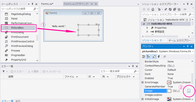Show Events lightning icon in Properties
Screen dimensions: 196x102
click(x=159, y=57)
